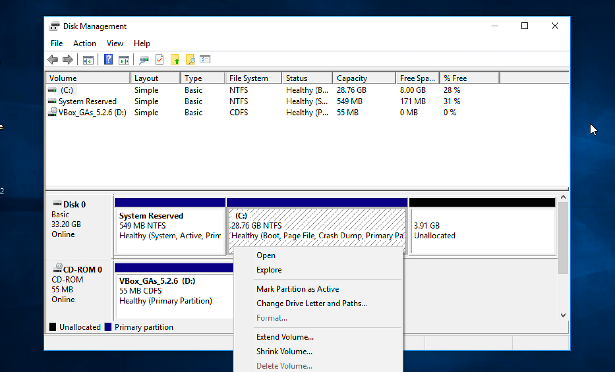Select the 3.91 GB Unallocated region
Image resolution: width=615 pixels, height=372 pixels.
(482, 228)
